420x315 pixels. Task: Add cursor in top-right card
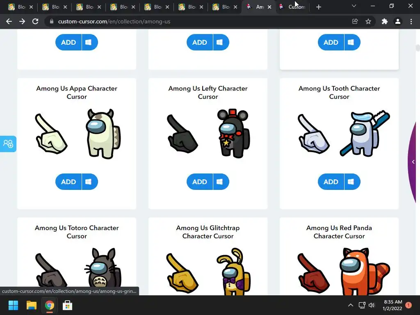point(331,42)
